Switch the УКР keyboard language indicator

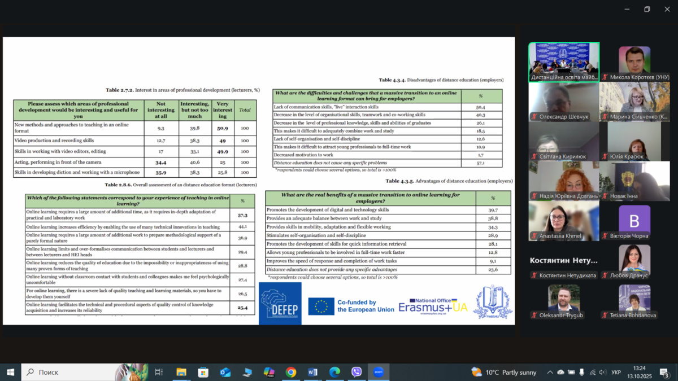pyautogui.click(x=616, y=373)
